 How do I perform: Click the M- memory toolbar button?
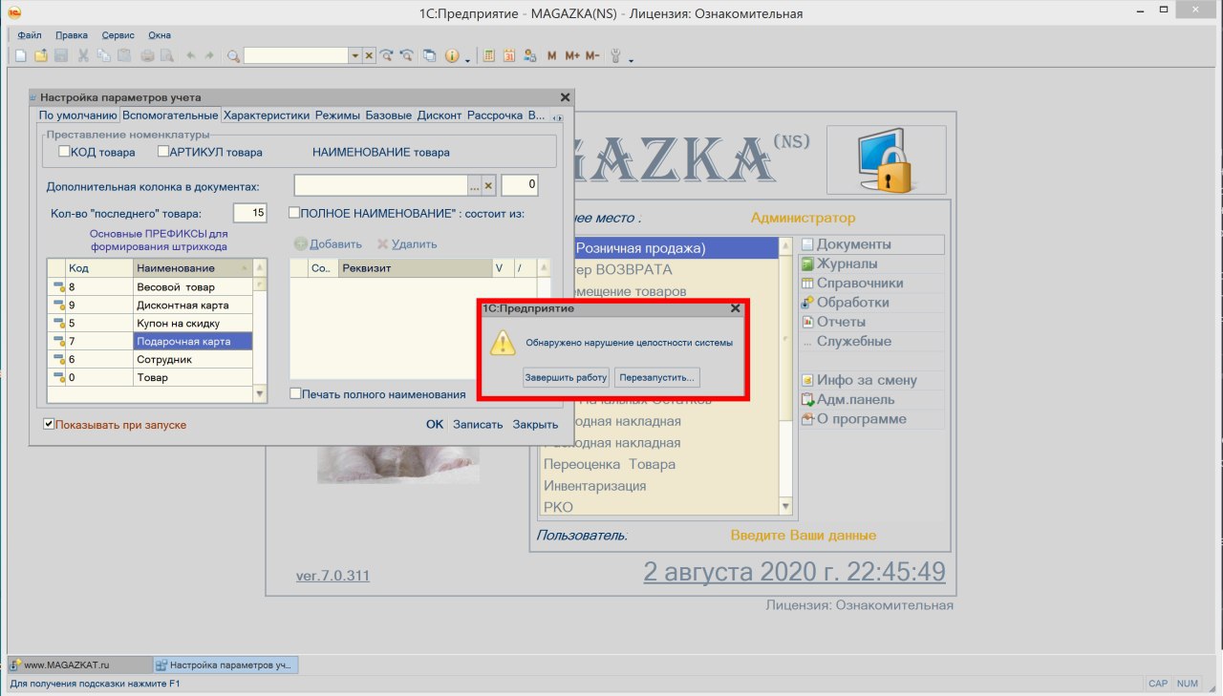click(592, 56)
